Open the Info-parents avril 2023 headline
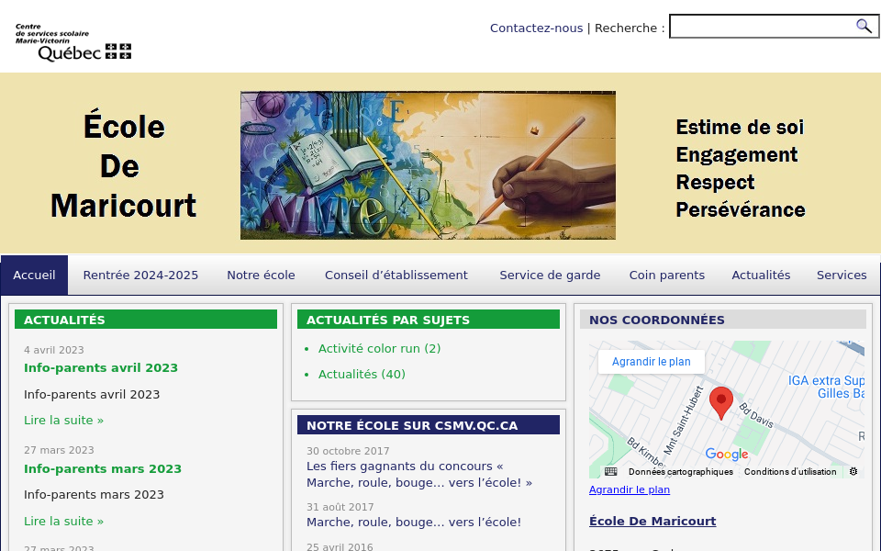This screenshot has width=881, height=551. [x=101, y=368]
